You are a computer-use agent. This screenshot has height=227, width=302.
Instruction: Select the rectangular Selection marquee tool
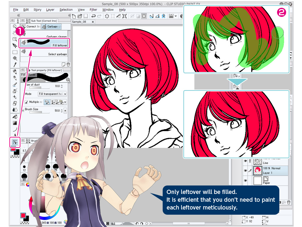(x=15, y=52)
